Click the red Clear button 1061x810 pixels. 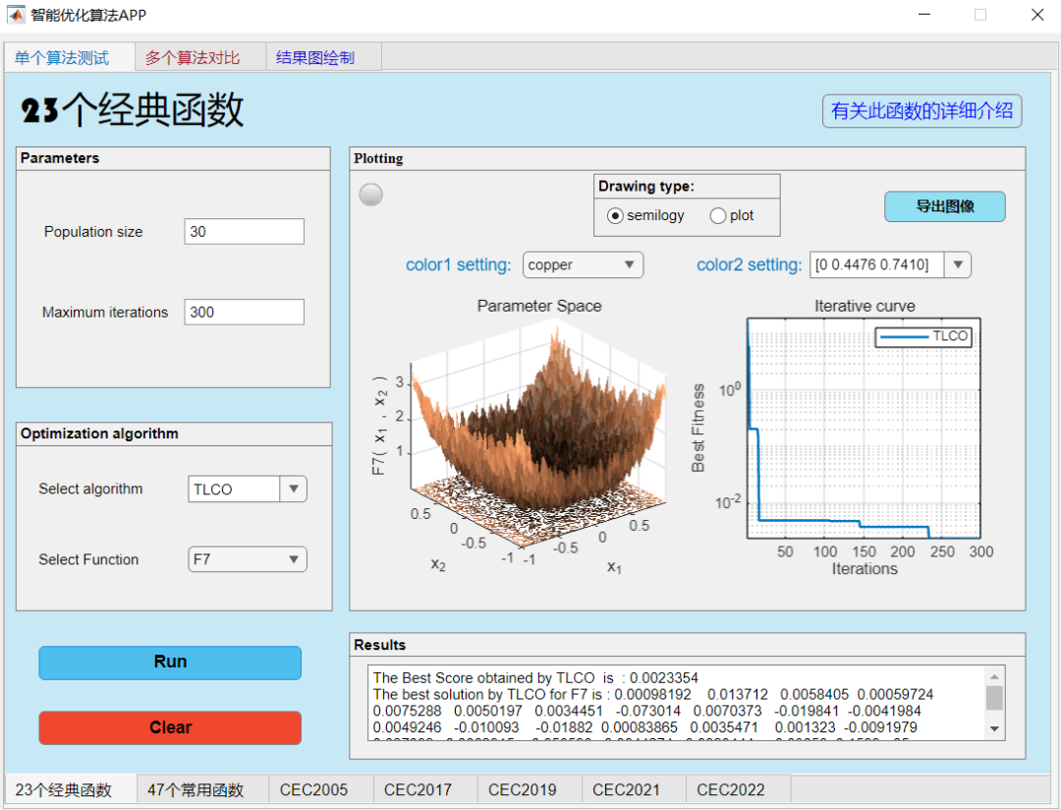[x=170, y=728]
